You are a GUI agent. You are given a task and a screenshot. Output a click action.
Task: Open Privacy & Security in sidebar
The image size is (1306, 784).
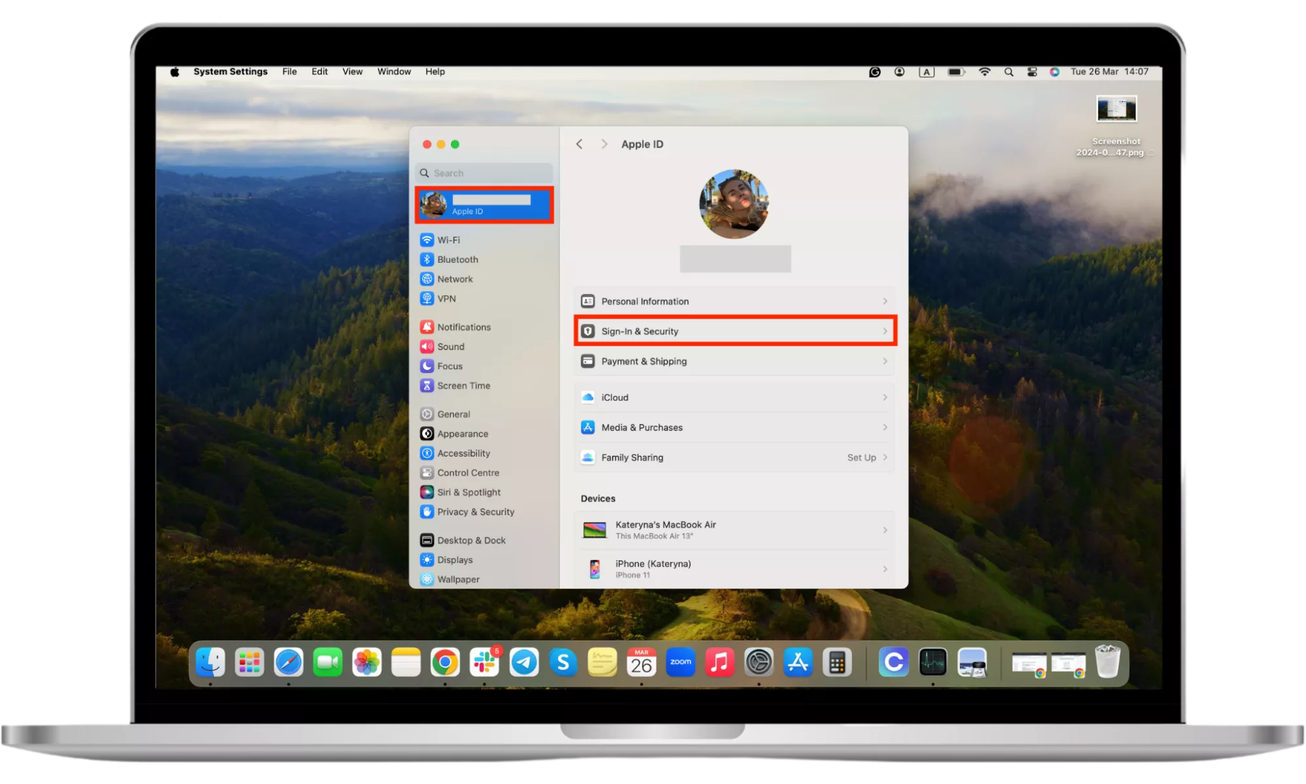click(x=475, y=512)
